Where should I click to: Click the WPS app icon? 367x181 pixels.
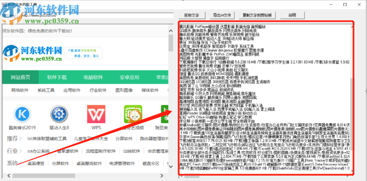[x=96, y=114]
